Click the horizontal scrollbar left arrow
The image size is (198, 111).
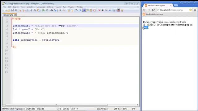click(x=3, y=105)
